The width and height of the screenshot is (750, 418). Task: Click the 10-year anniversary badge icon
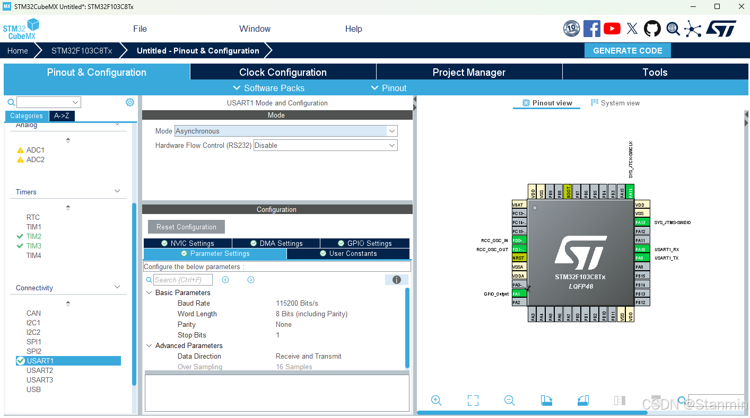[x=571, y=29]
